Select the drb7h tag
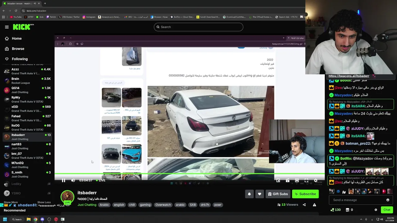This screenshot has height=223, width=397. (205, 205)
